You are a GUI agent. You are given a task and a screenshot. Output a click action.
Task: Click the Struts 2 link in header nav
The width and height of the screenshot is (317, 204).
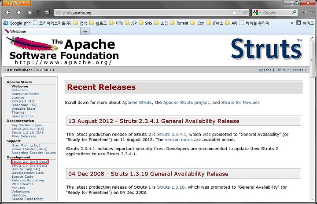coord(282,70)
